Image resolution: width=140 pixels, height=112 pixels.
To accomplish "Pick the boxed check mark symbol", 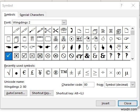I will coord(24,56).
